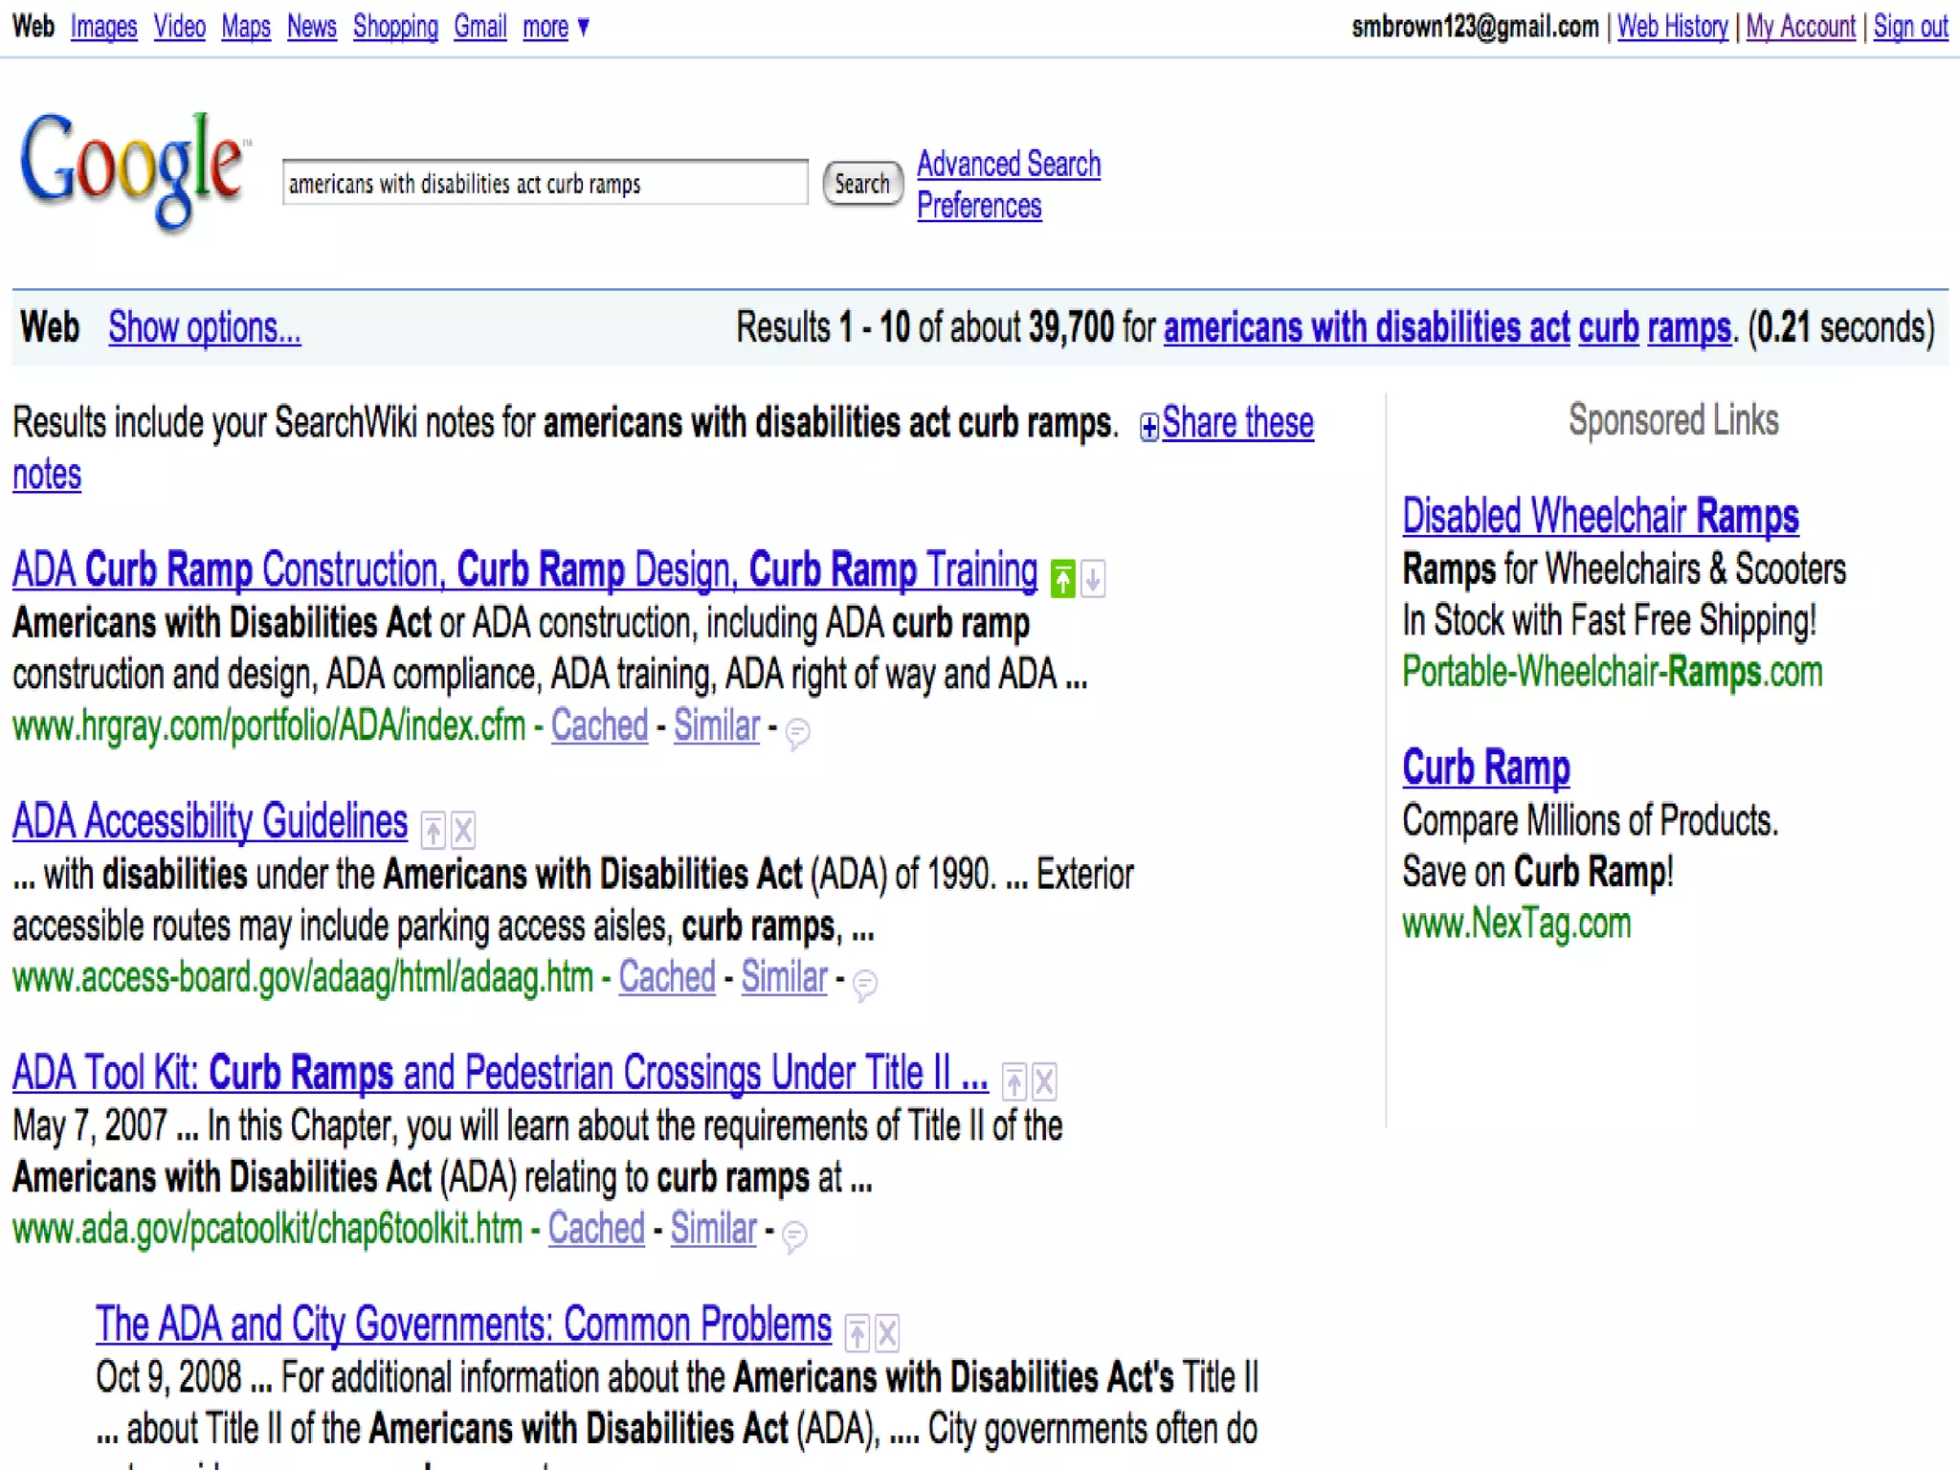
Task: Promote The ADA and City Governments result
Action: [857, 1333]
